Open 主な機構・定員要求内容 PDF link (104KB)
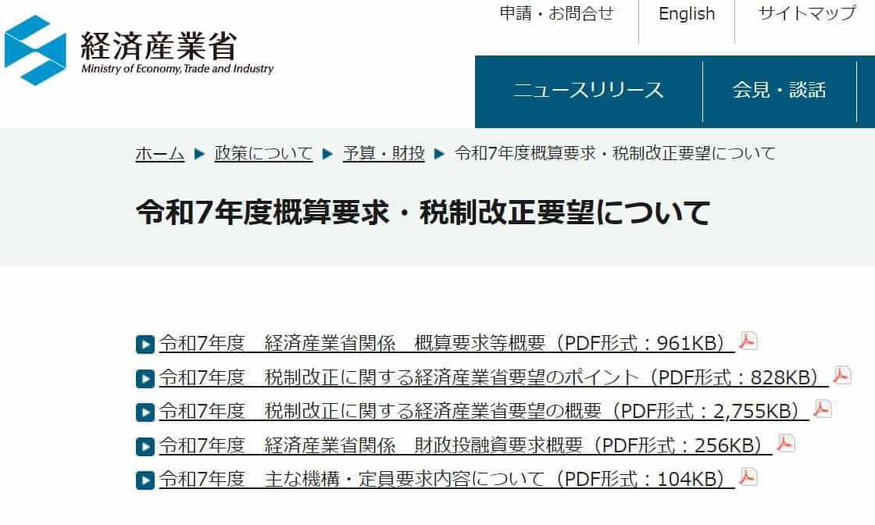Viewport: 875px width, 525px height. click(x=447, y=479)
